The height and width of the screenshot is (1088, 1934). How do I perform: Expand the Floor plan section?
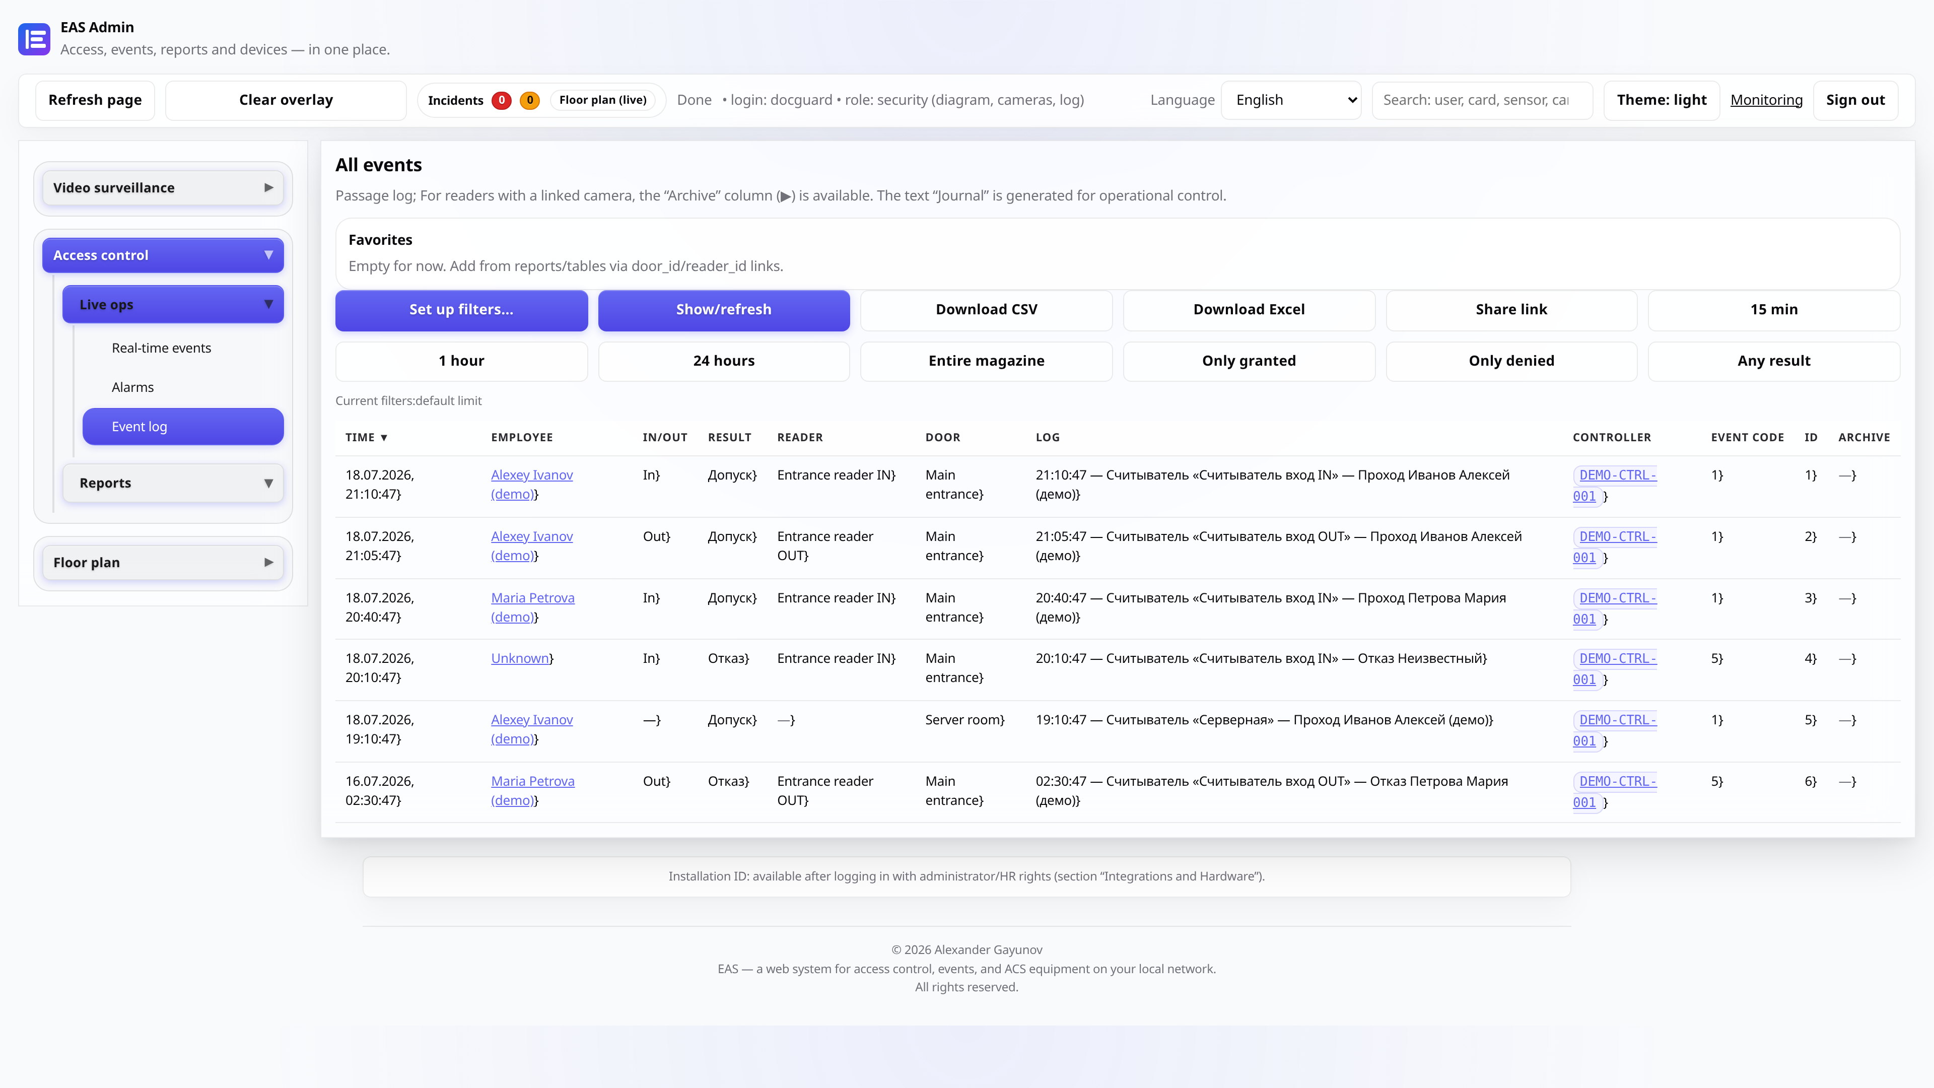[163, 563]
